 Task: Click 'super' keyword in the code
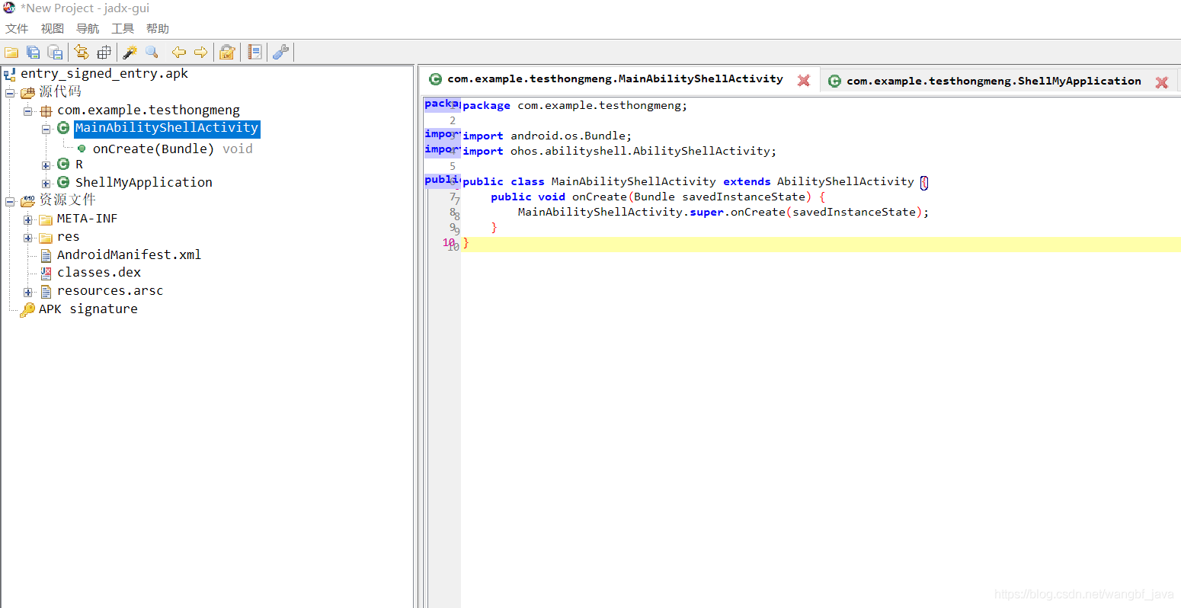pos(706,212)
